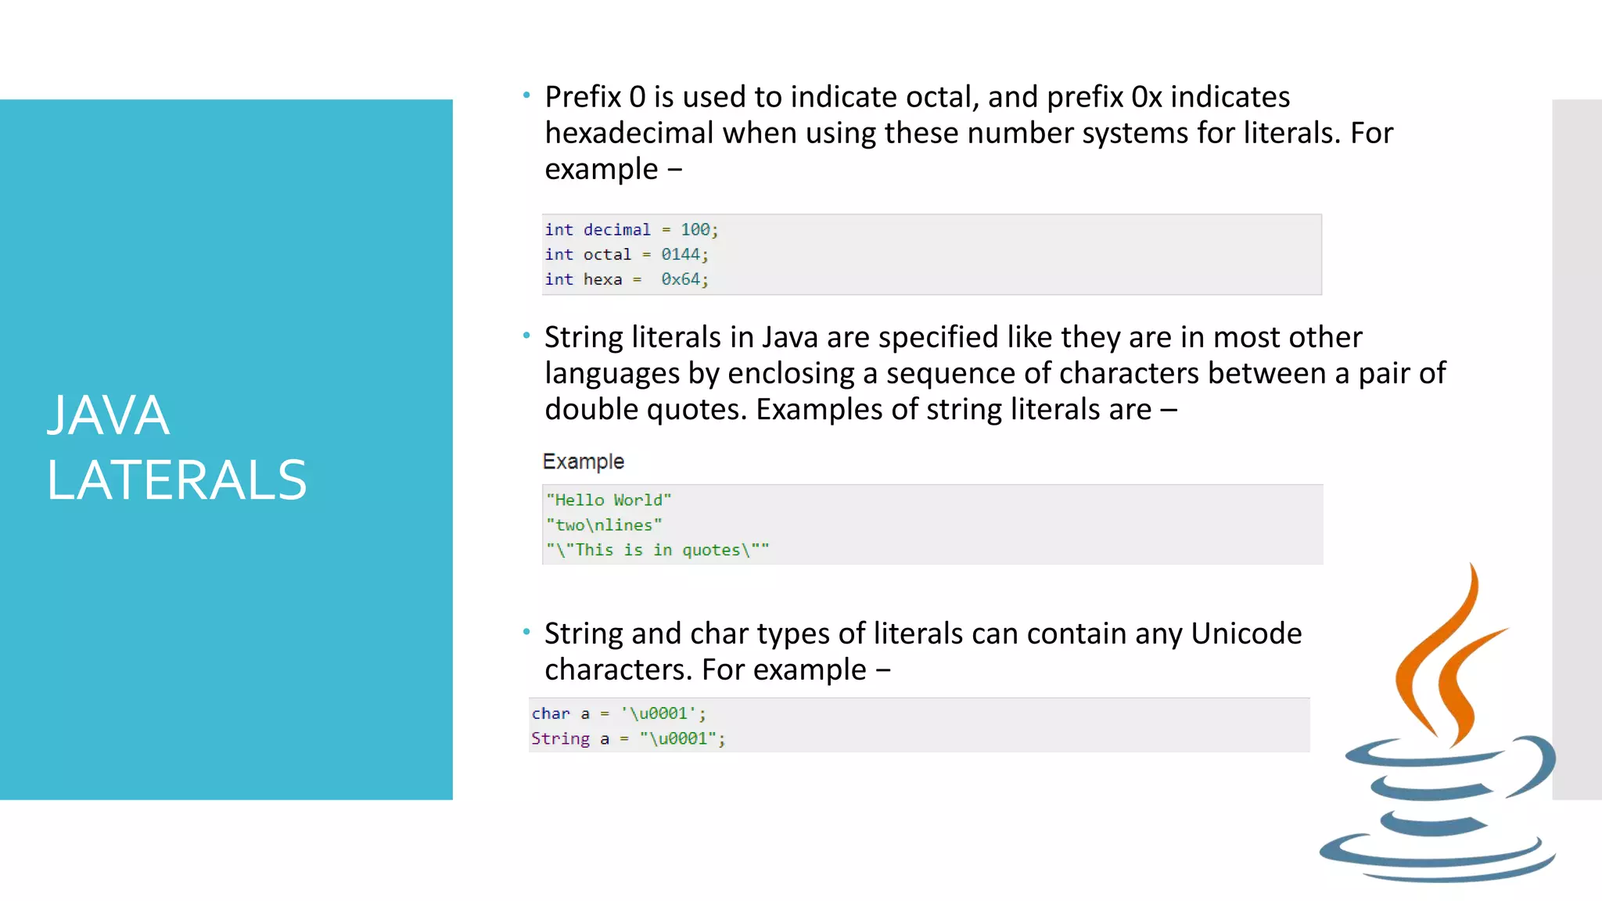Click the 'int decimal = 100;' code line
This screenshot has height=901, width=1602.
pyautogui.click(x=631, y=230)
